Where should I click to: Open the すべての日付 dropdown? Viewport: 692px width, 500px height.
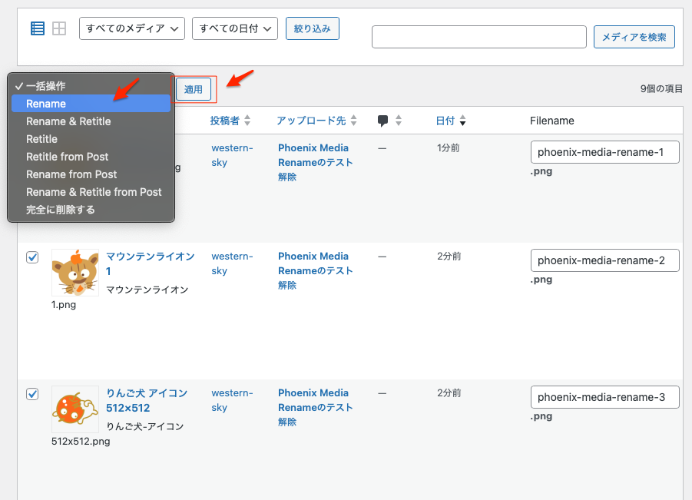234,28
